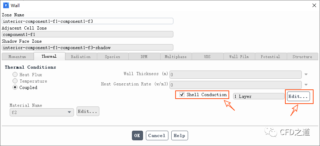Click the Edit button beside Shell Conduction layers
This screenshot has width=320, height=146.
pos(298,97)
